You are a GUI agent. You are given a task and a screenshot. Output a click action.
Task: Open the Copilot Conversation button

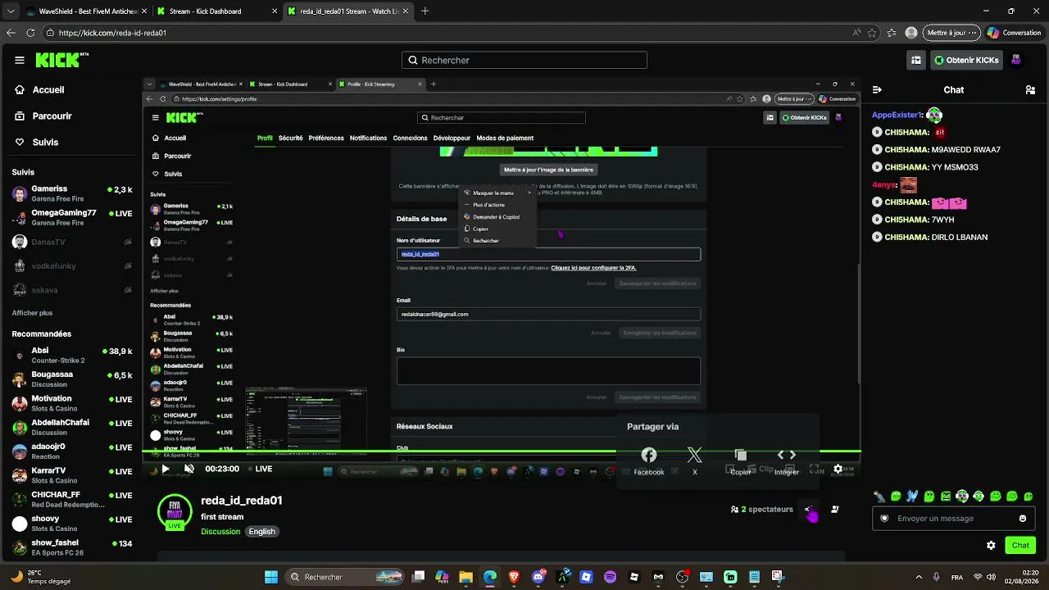click(1014, 33)
